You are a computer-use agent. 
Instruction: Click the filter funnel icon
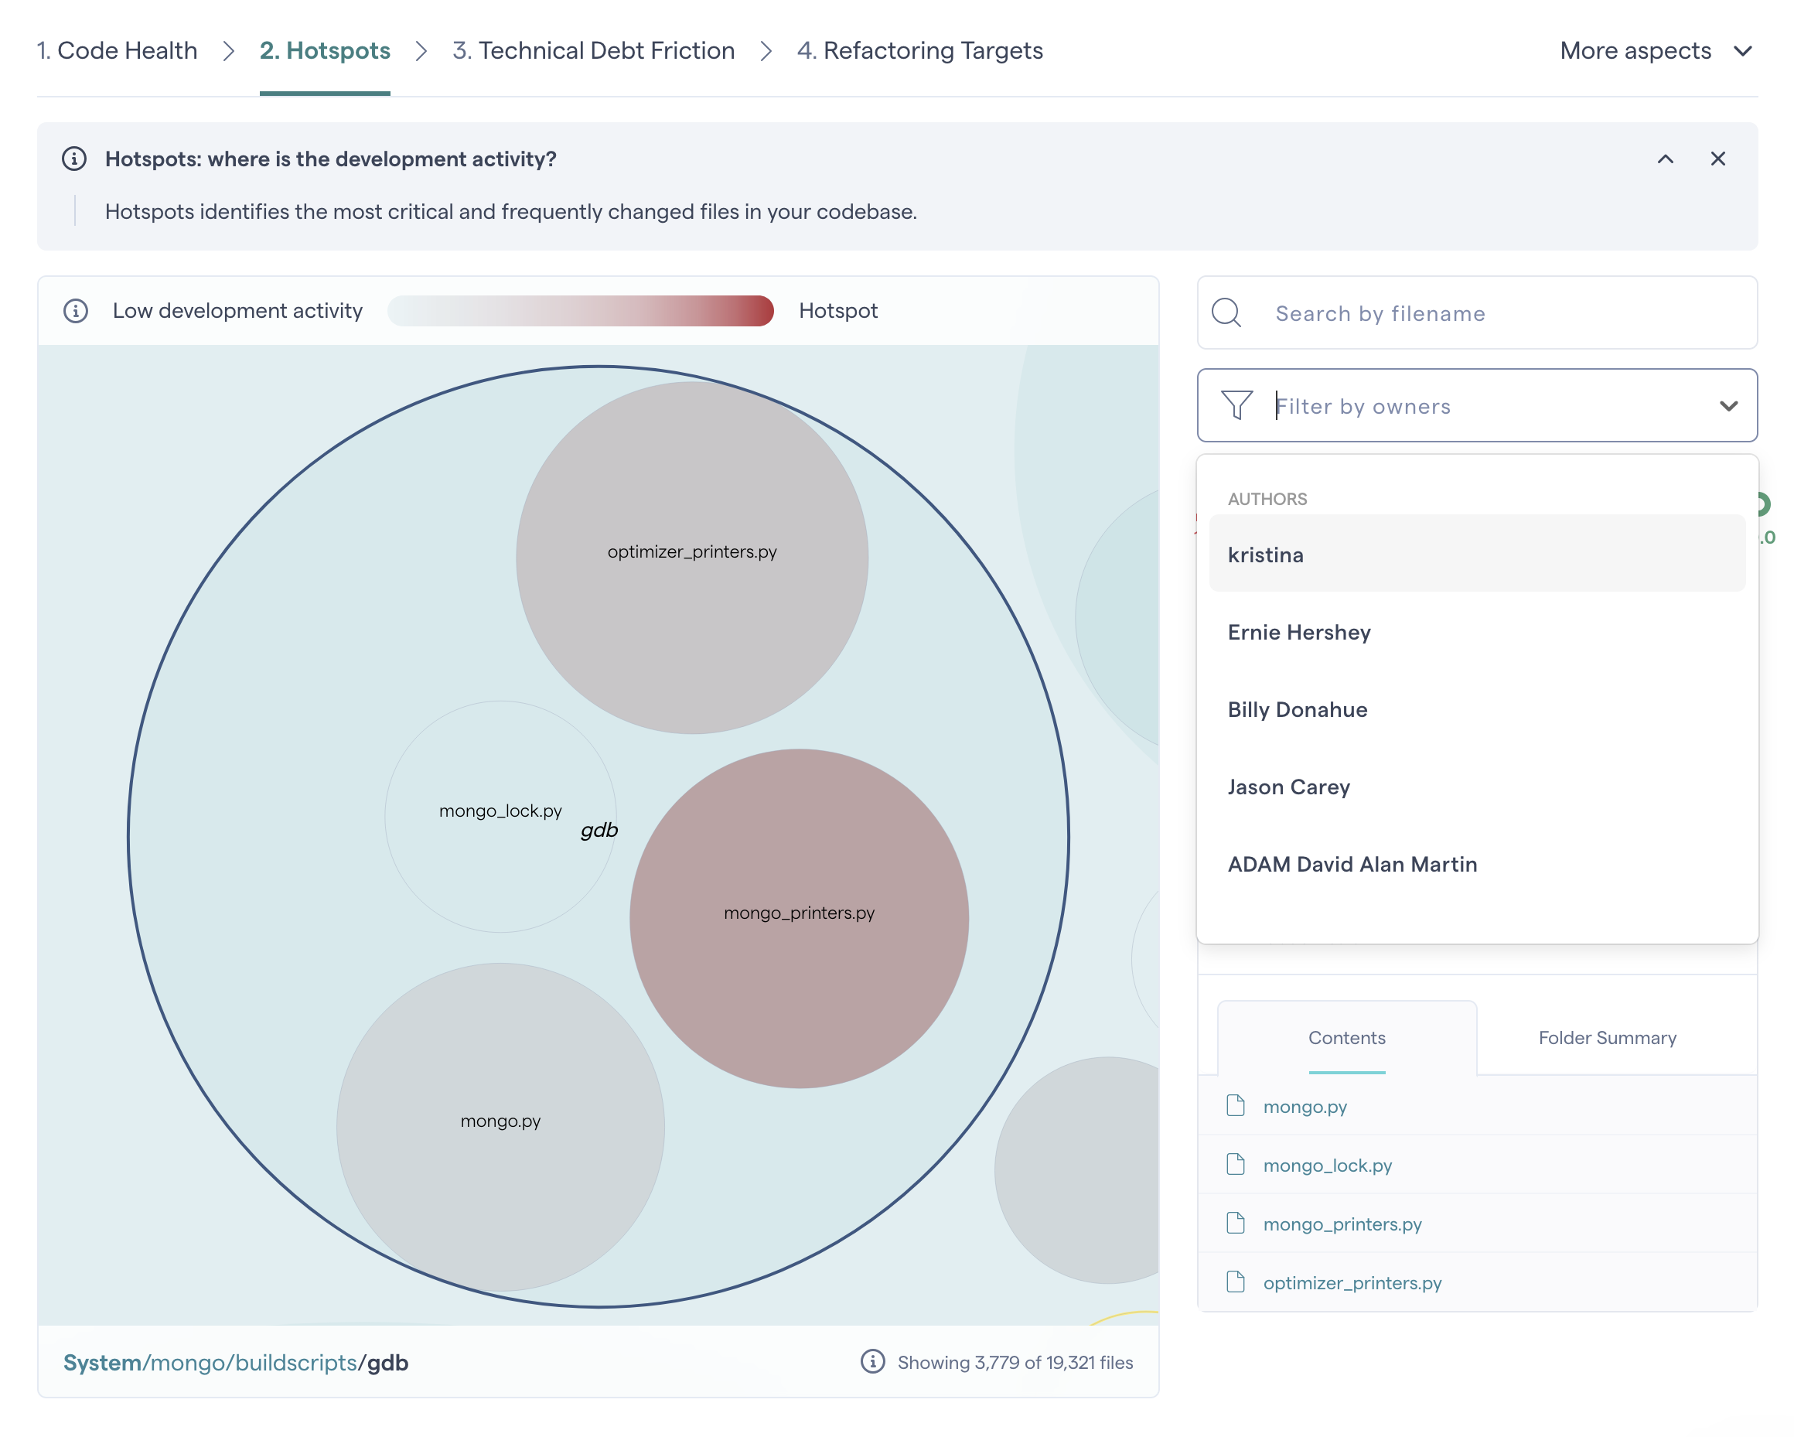click(1236, 405)
